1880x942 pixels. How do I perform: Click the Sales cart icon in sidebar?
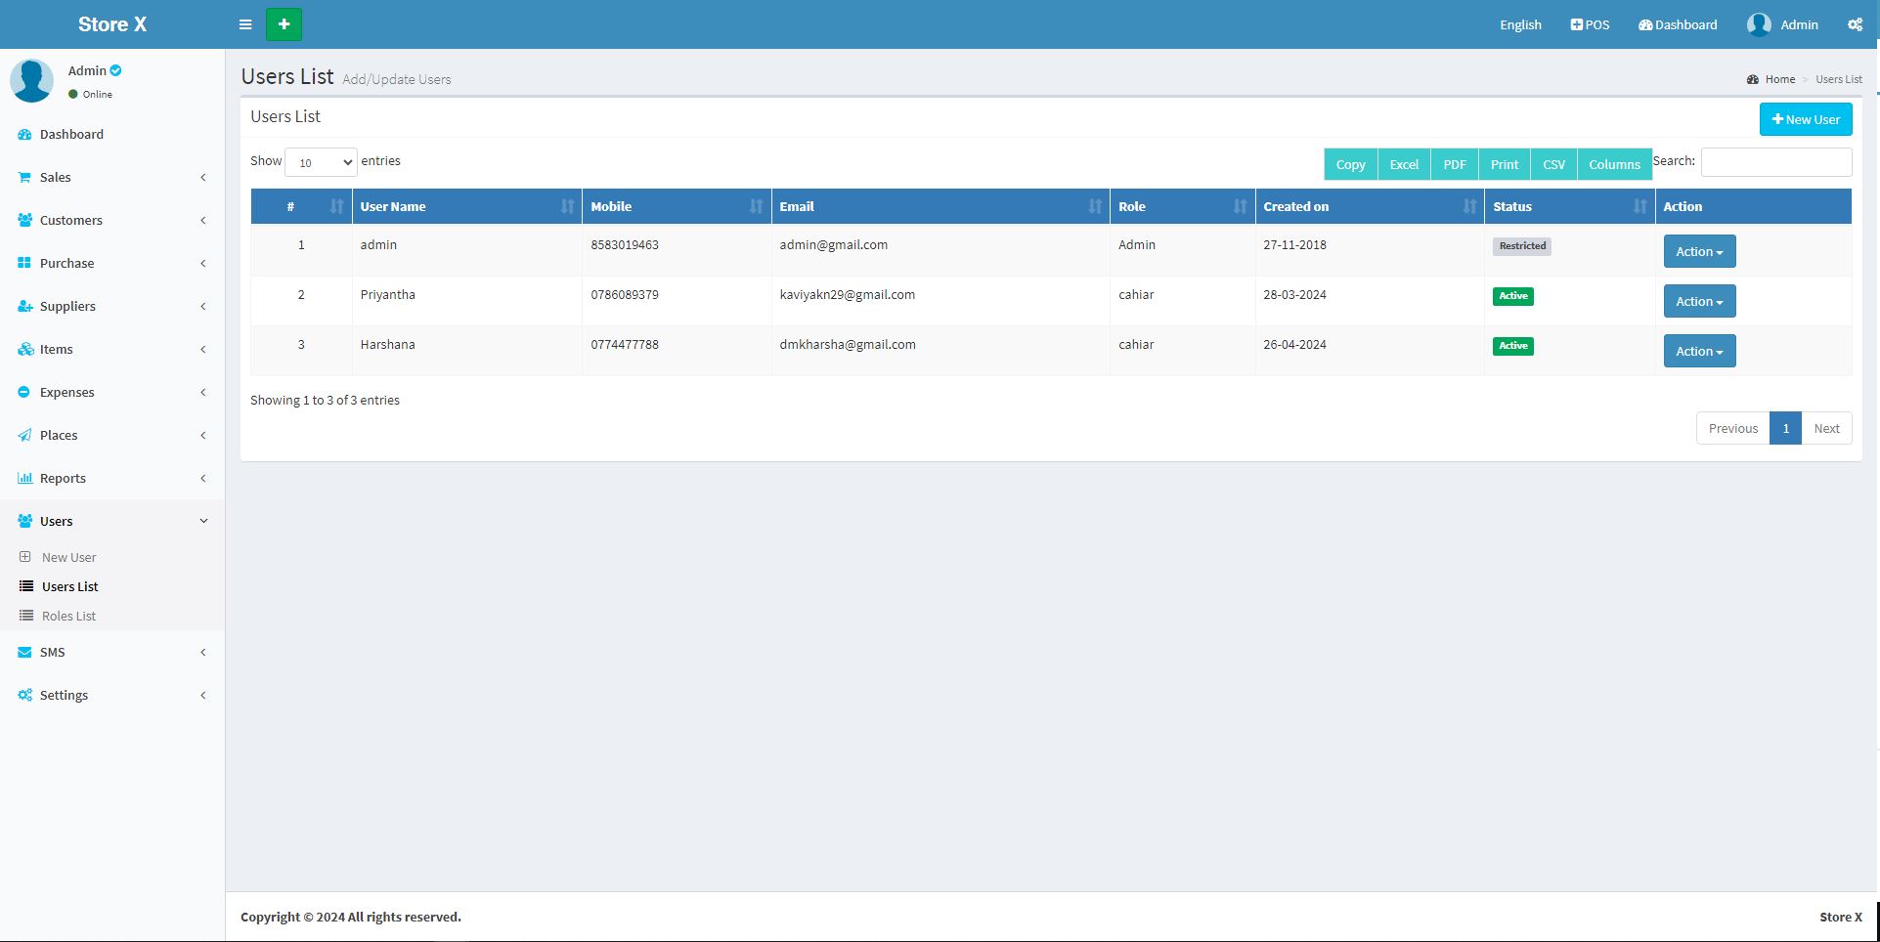tap(24, 178)
